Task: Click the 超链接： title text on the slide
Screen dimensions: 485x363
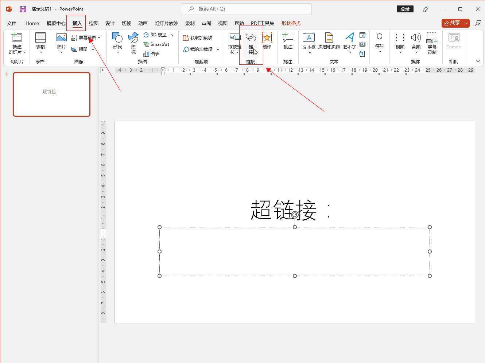Action: [291, 210]
